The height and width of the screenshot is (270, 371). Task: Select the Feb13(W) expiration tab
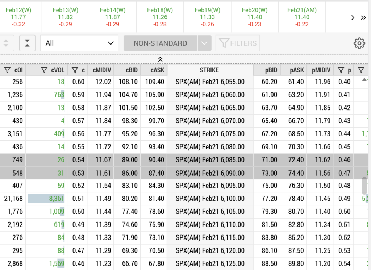coord(66,17)
